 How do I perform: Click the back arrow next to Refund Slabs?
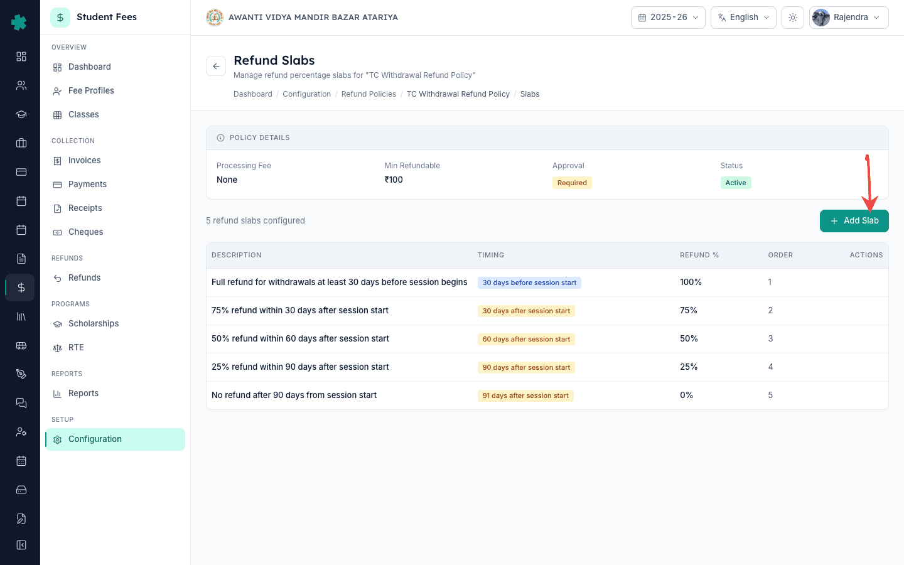click(x=216, y=66)
